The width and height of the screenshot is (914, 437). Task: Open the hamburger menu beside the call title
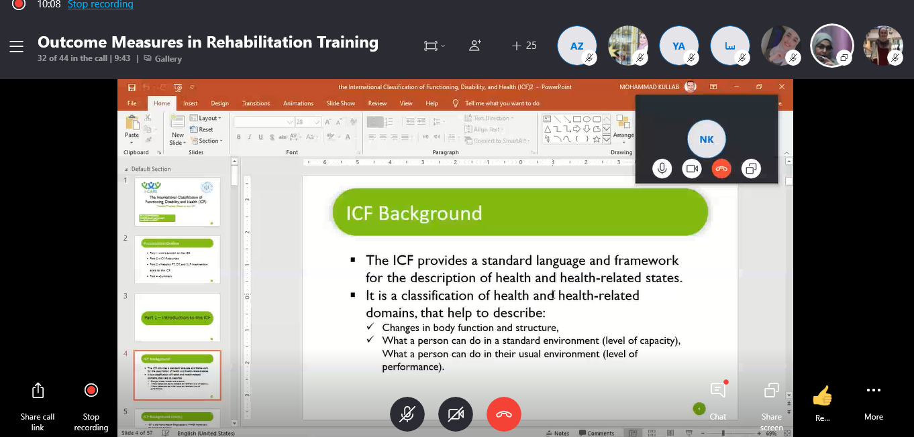coord(16,46)
